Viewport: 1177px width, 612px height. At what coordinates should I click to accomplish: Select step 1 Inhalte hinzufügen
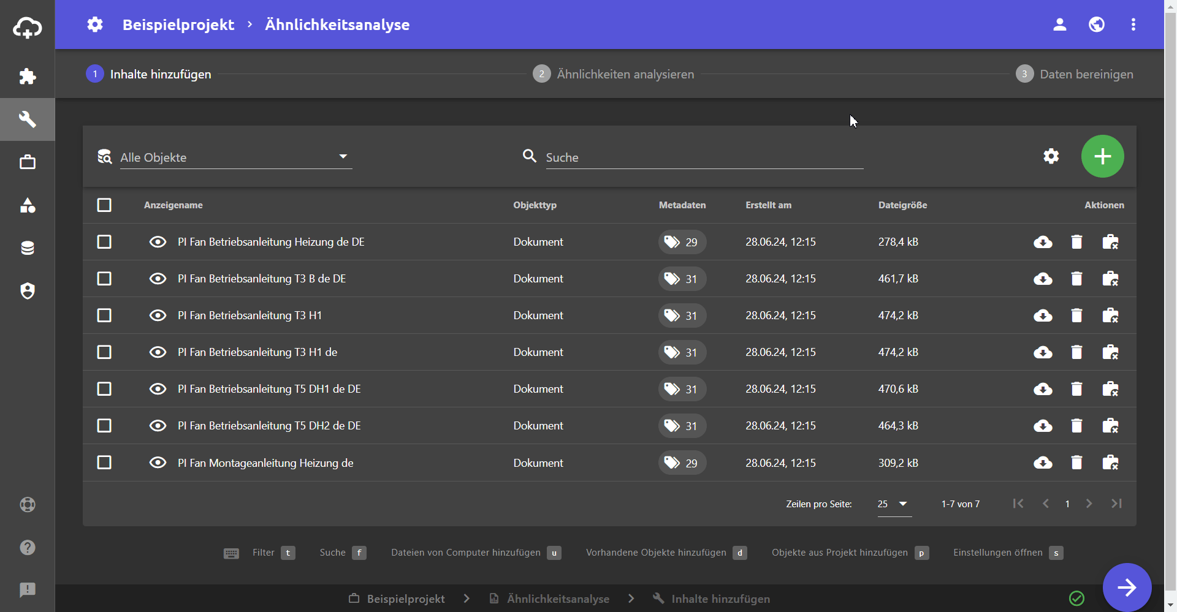(148, 74)
